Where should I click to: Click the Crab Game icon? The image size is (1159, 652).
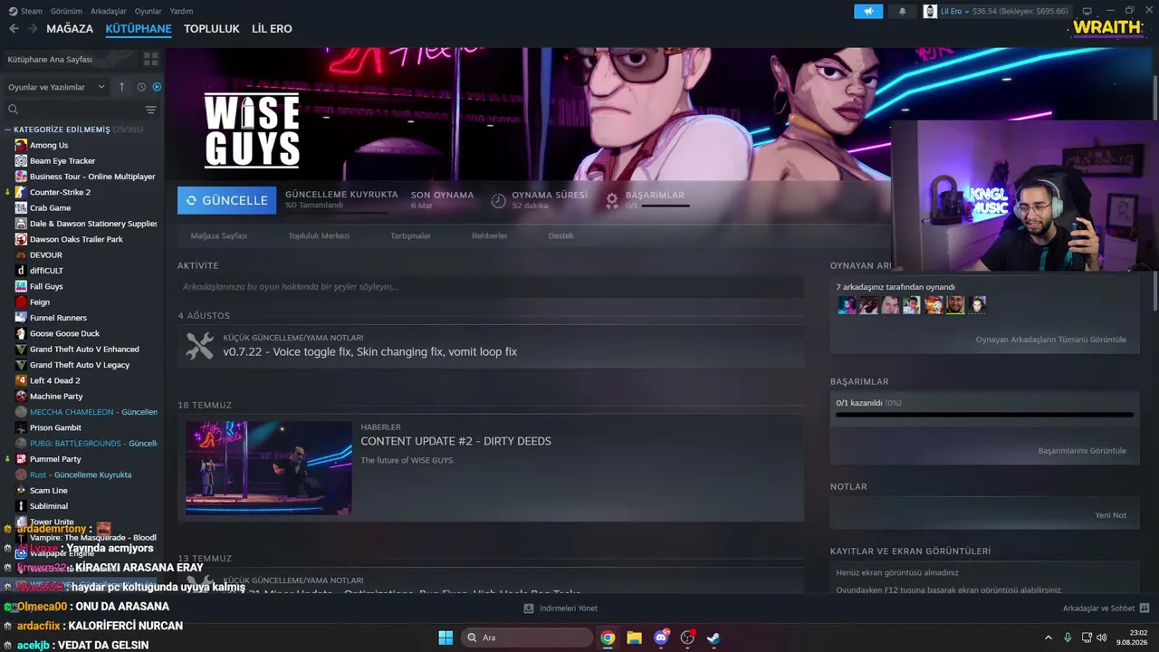[x=21, y=207]
